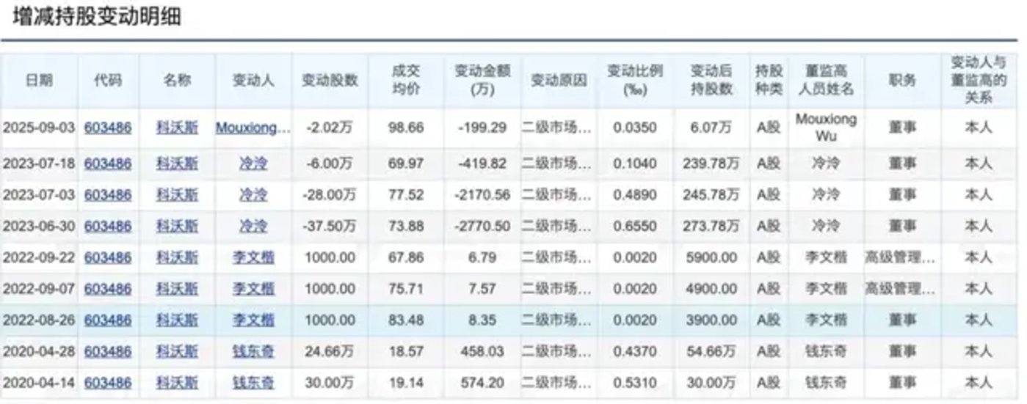The height and width of the screenshot is (404, 1027).
Task: Click the 增减持股变动明细 section title
Action: [x=96, y=16]
